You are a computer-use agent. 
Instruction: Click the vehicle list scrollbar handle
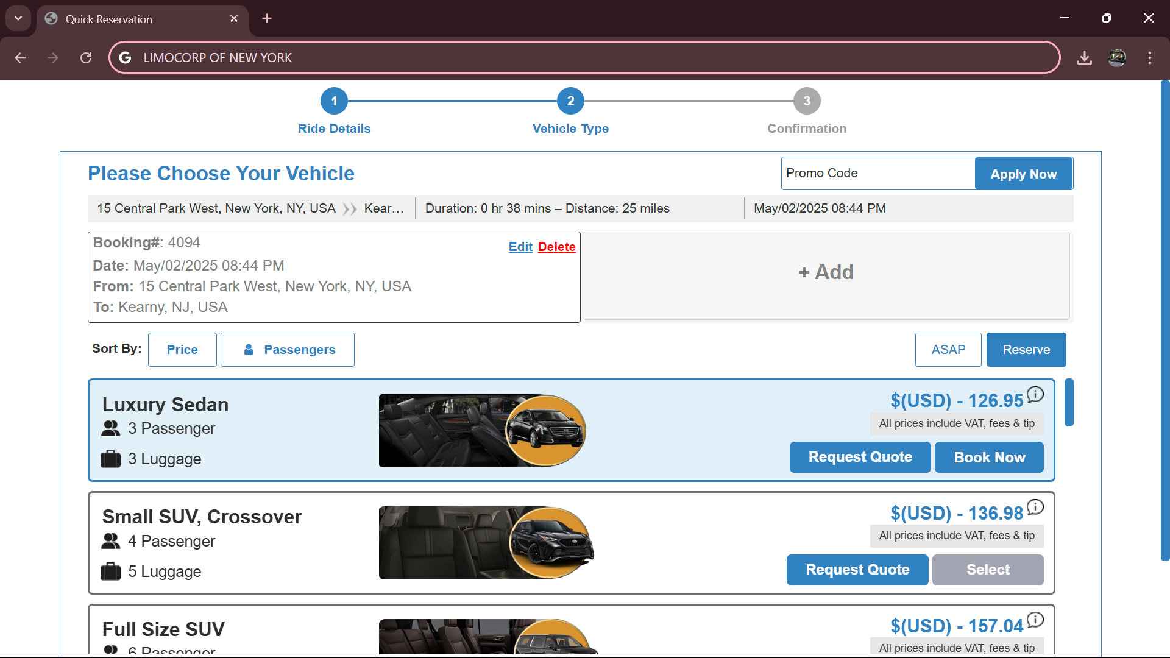click(1069, 403)
